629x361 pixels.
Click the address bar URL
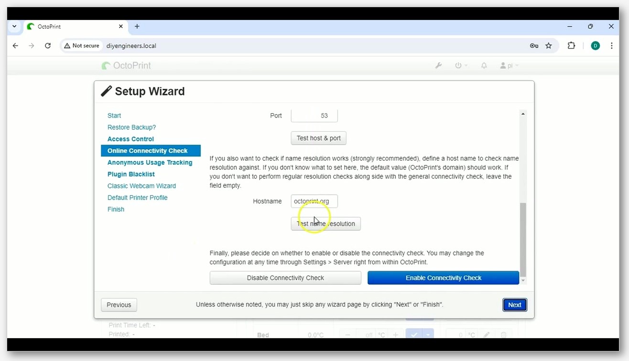(x=131, y=46)
